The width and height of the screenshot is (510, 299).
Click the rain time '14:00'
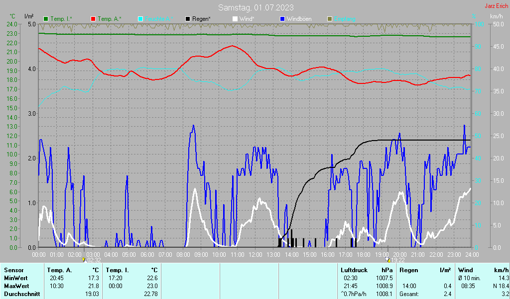[x=409, y=287]
